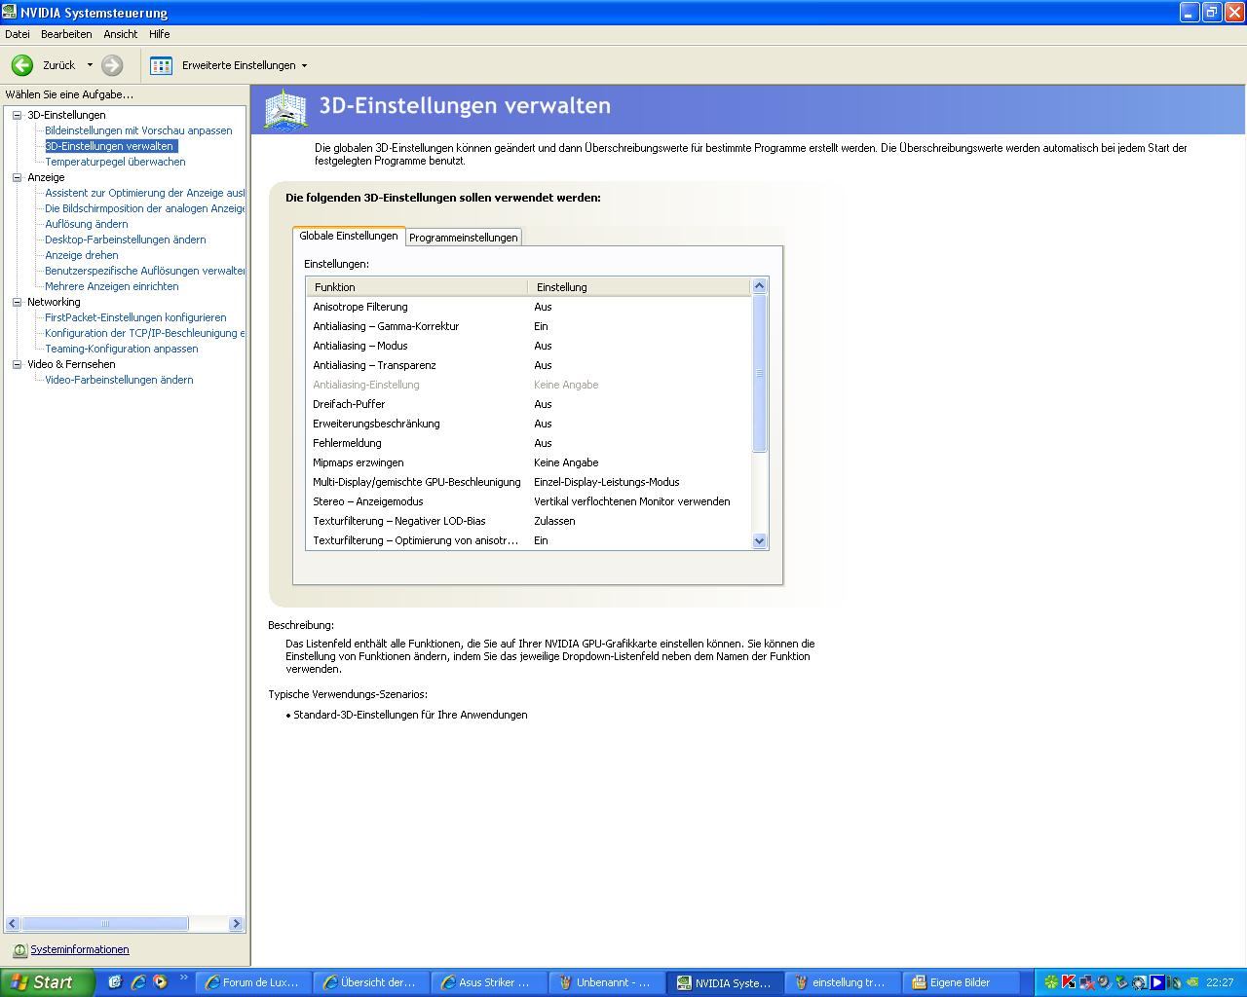Click Vertikal verflochtenen Monitor verwenden value
The height and width of the screenshot is (997, 1247).
pyautogui.click(x=631, y=501)
